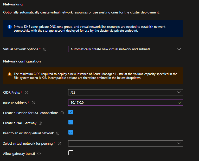
Task: Click info icon beside Allow gateway transit
Action: [x=39, y=153]
